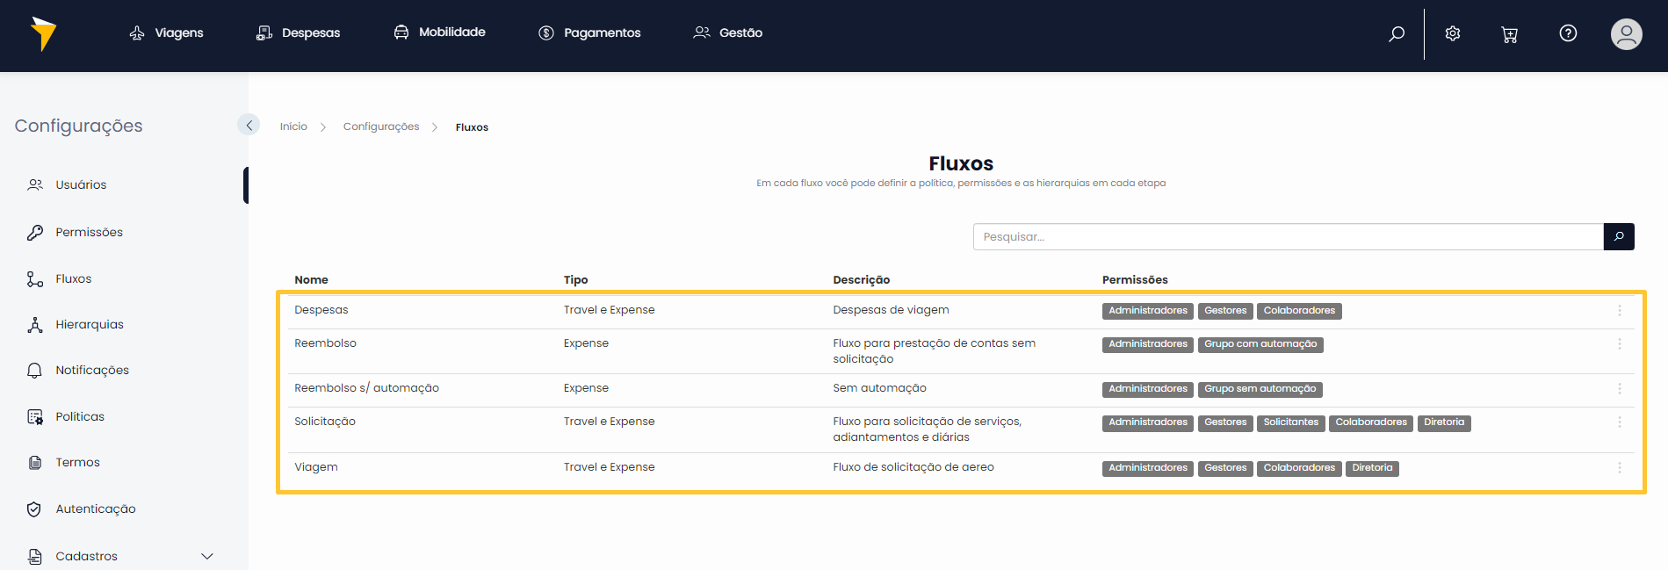
Task: Click the Solicitantes permission tag
Action: pyautogui.click(x=1291, y=422)
